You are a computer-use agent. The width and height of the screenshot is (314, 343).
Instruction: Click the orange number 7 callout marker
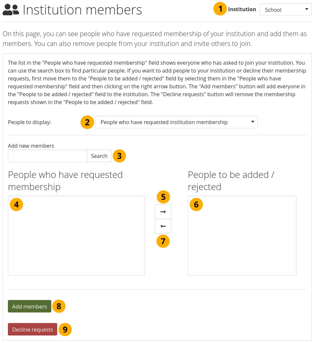tap(163, 241)
